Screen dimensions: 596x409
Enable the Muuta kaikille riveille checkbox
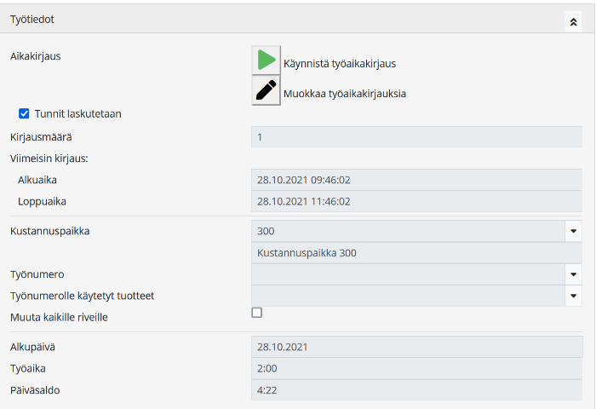(x=257, y=314)
